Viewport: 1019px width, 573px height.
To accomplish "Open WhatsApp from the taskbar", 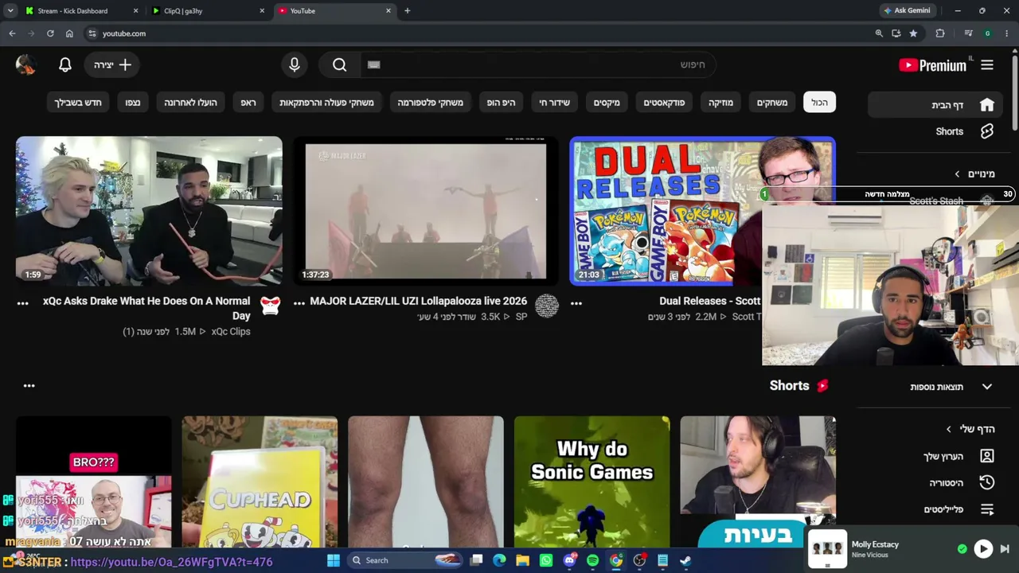I will pyautogui.click(x=546, y=560).
